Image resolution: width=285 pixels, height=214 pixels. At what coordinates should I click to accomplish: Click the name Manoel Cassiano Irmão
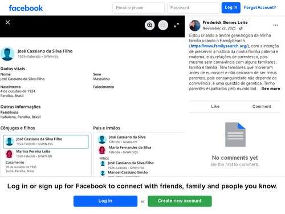point(128,172)
